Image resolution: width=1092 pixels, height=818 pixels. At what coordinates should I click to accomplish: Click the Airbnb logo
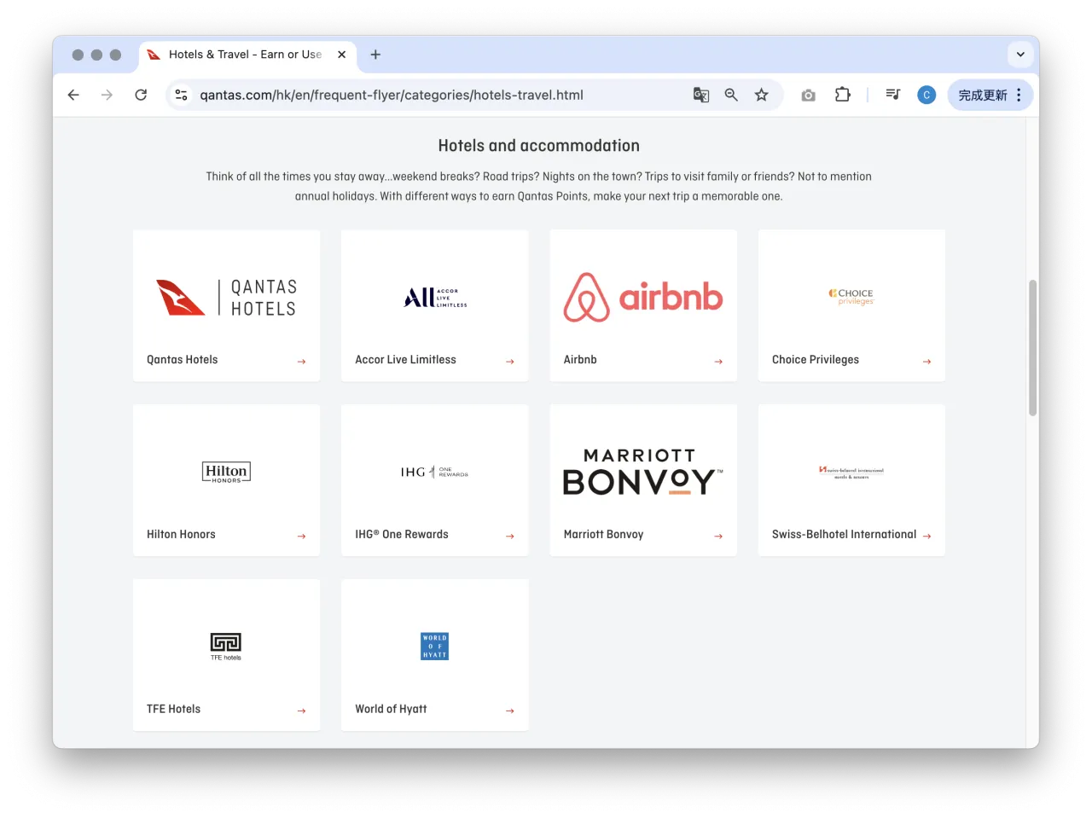(x=643, y=297)
